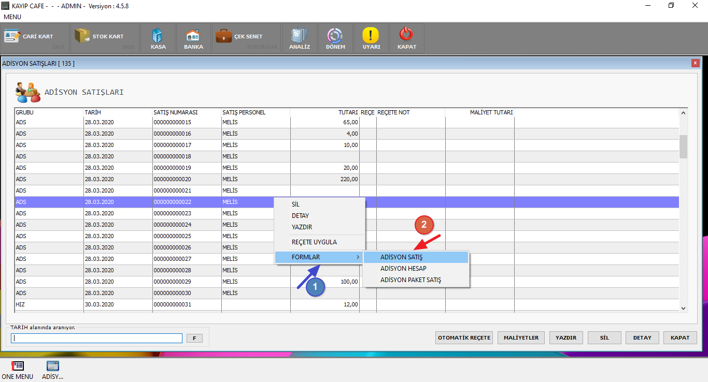Image resolution: width=708 pixels, height=382 pixels.
Task: Open the Uyarı warning icon
Action: pyautogui.click(x=371, y=35)
